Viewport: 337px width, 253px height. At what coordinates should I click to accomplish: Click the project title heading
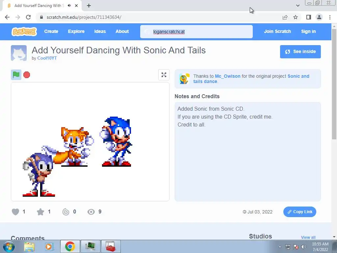tap(118, 50)
